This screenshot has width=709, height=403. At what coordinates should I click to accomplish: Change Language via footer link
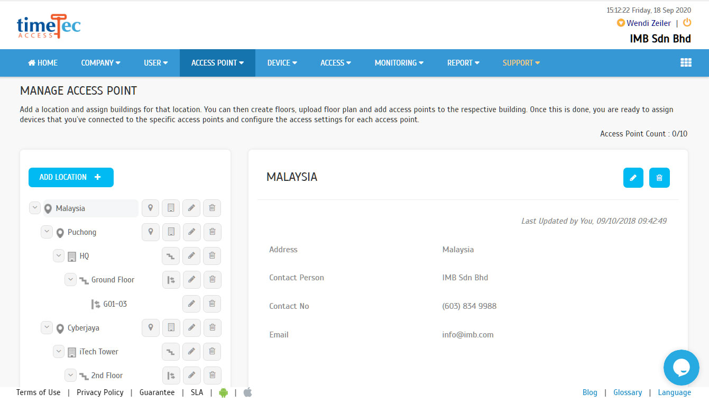675,392
